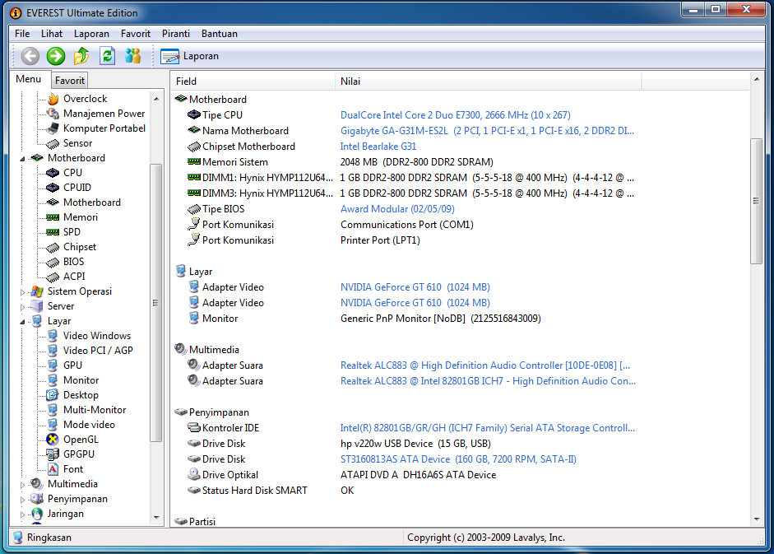
Task: Open the DualCore Intel Core 2 Duo link
Action: point(455,115)
